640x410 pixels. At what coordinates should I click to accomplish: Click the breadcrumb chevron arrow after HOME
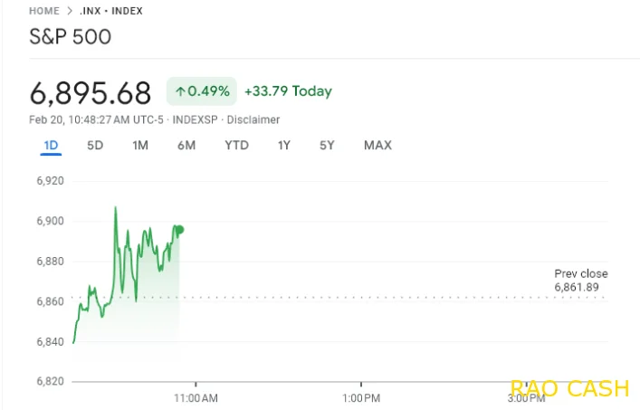tap(70, 11)
